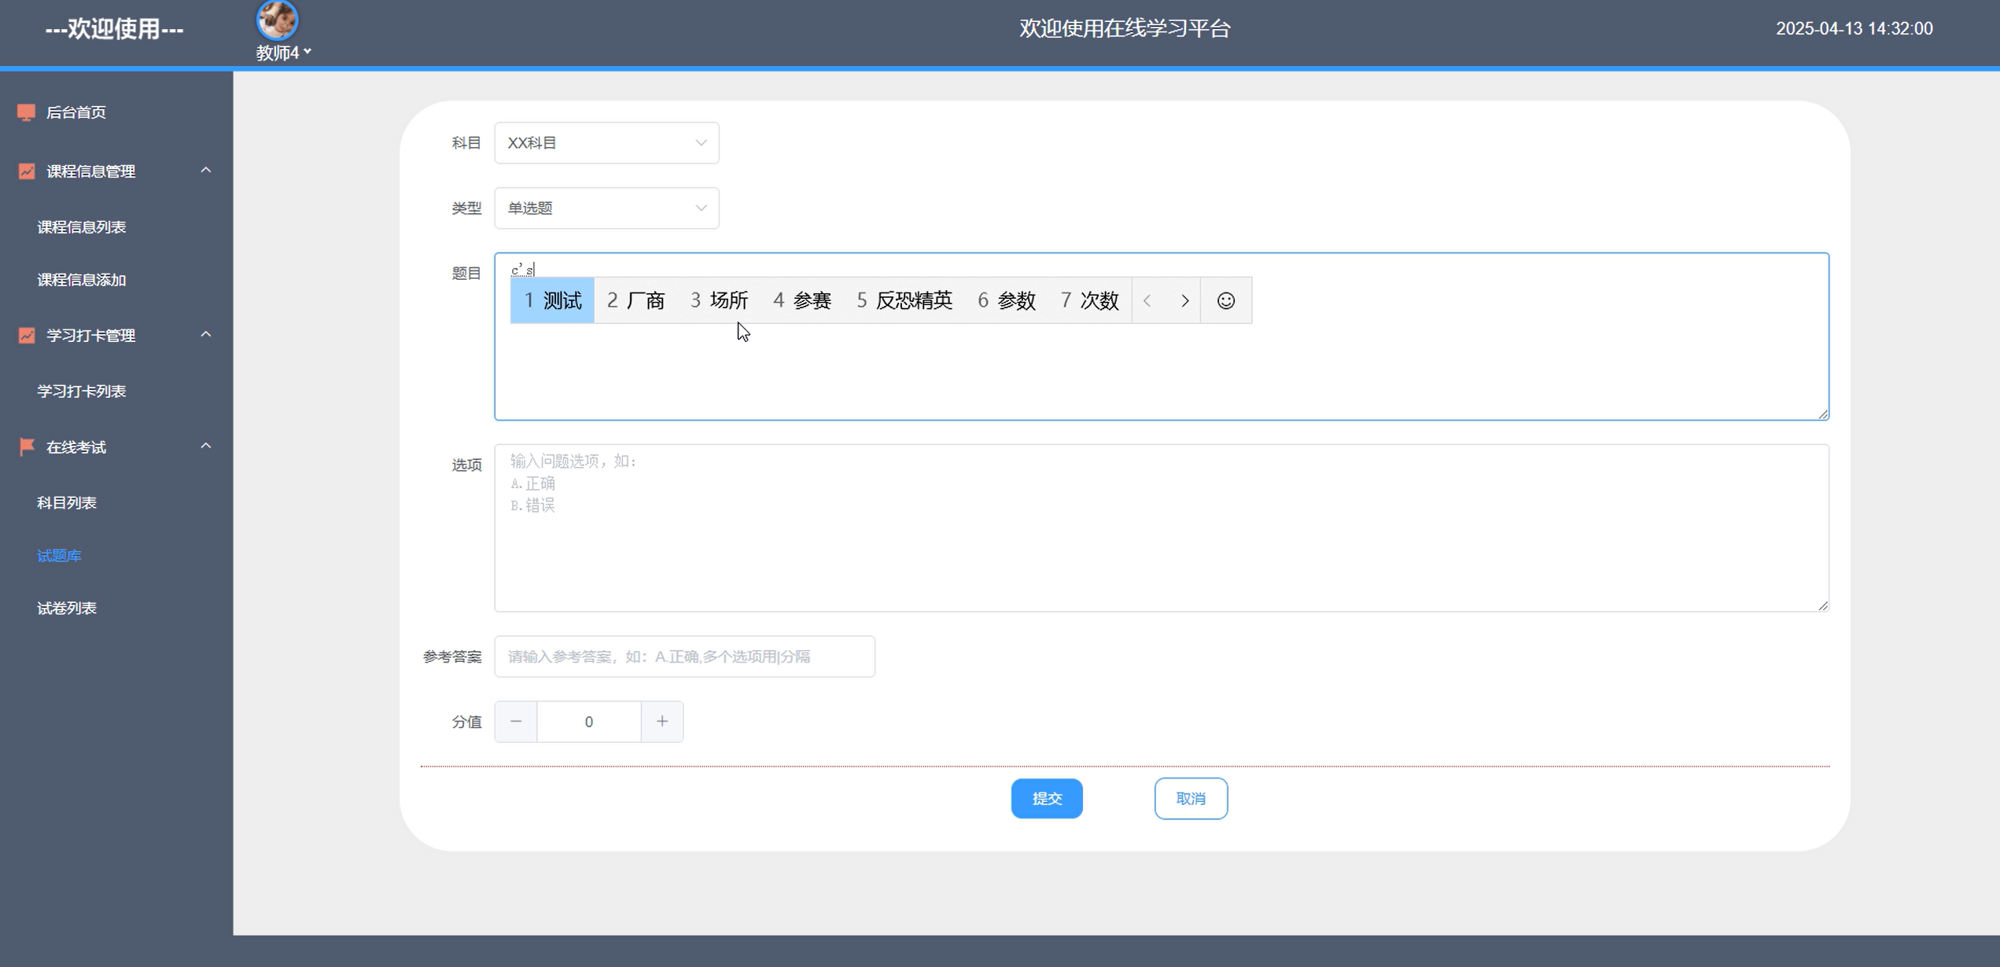Viewport: 2000px width, 967px height.
Task: Go to next IME candidate page
Action: point(1184,300)
